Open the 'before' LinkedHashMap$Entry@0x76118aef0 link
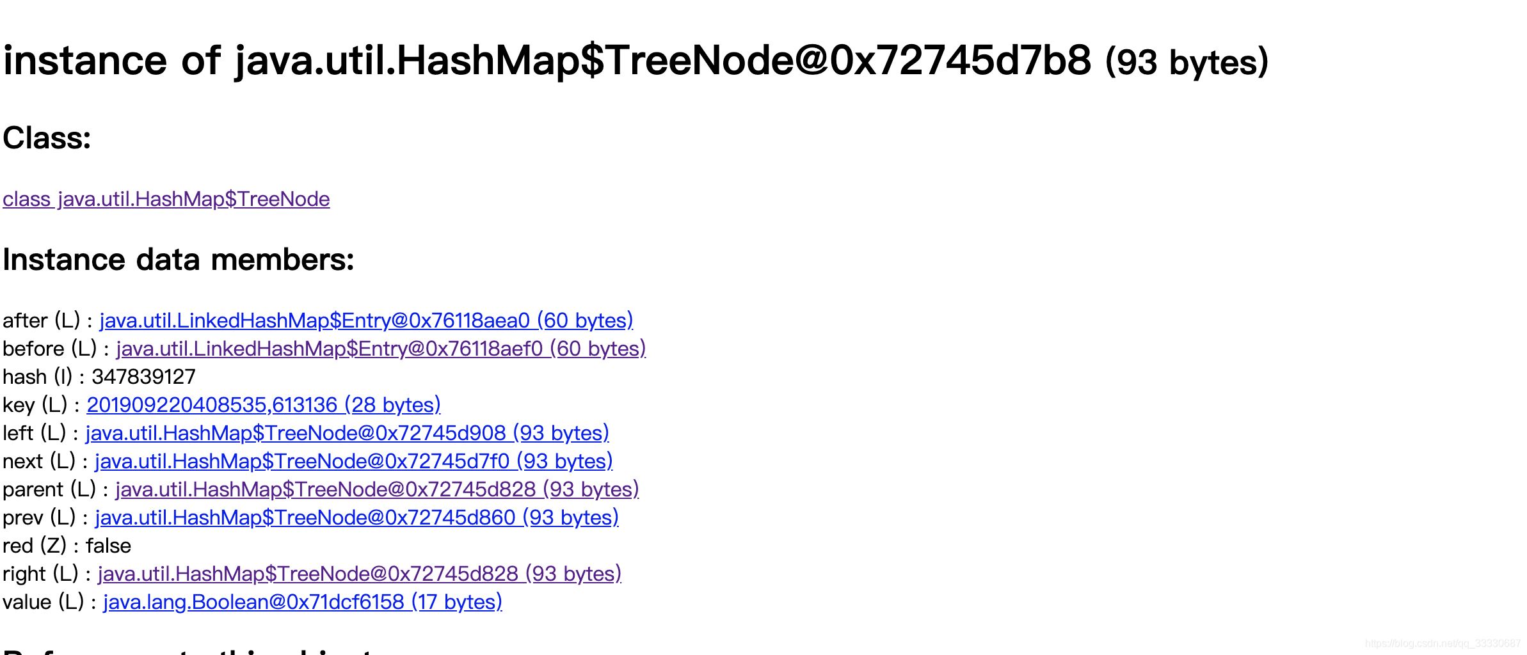Viewport: 1527px width, 655px height. tap(381, 349)
